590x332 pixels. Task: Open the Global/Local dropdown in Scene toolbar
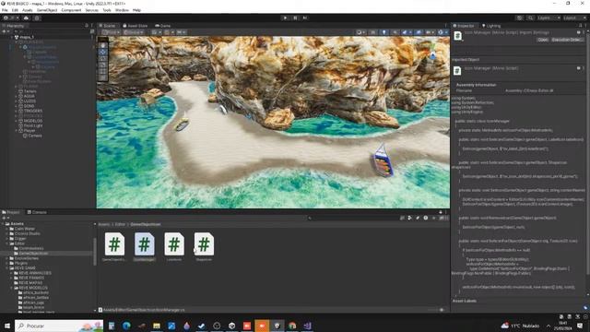[x=133, y=32]
